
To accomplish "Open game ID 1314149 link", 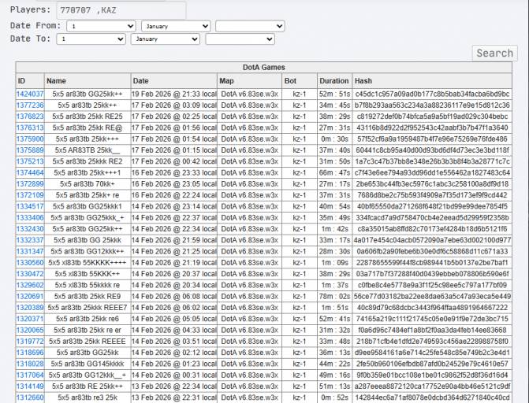I will coord(30,386).
